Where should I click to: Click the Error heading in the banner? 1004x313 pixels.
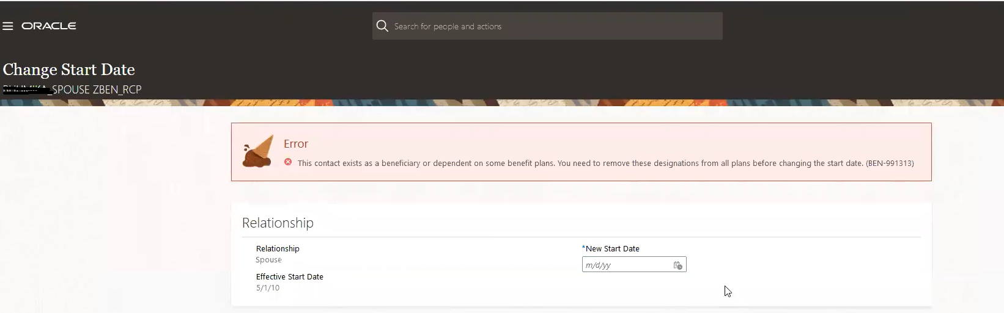[296, 144]
